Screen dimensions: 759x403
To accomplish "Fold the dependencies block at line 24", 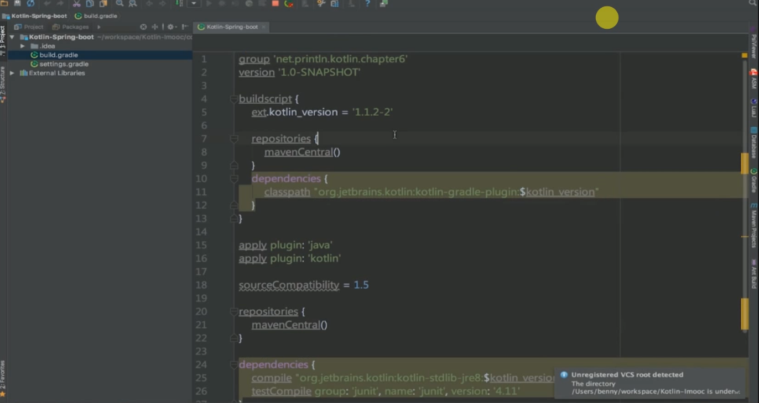I will pos(234,365).
